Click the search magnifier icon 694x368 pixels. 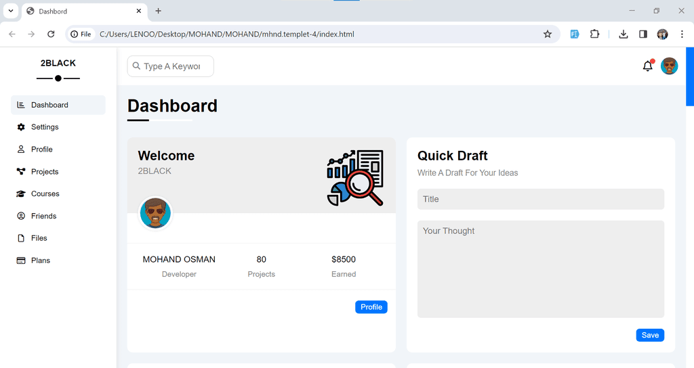[x=136, y=66]
